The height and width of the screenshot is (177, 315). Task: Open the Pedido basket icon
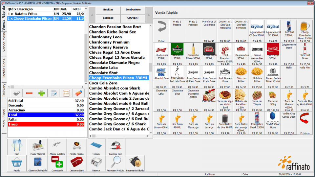coord(17,163)
